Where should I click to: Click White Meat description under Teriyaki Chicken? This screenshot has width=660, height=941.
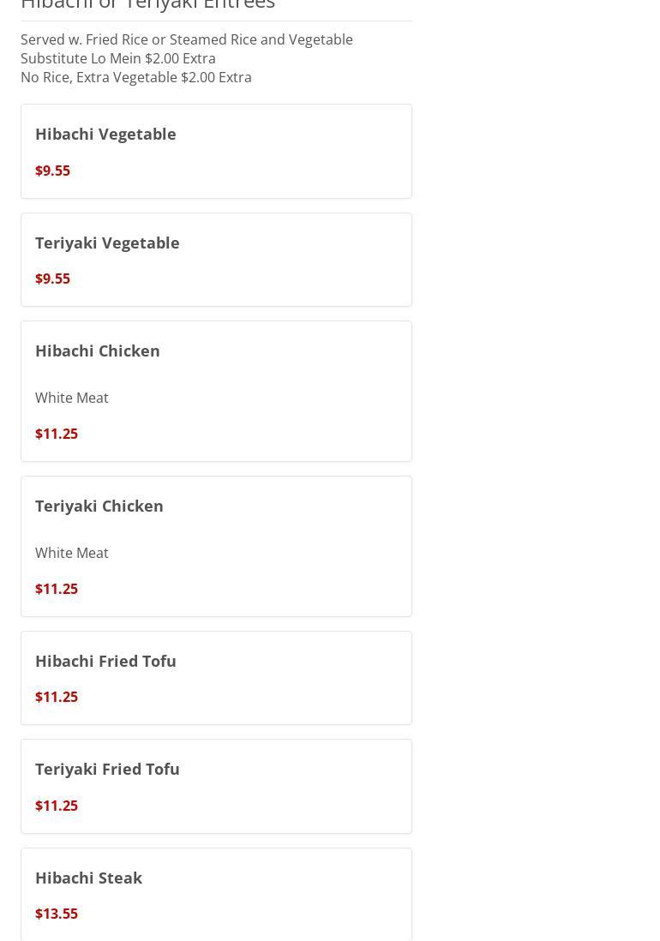tap(72, 553)
